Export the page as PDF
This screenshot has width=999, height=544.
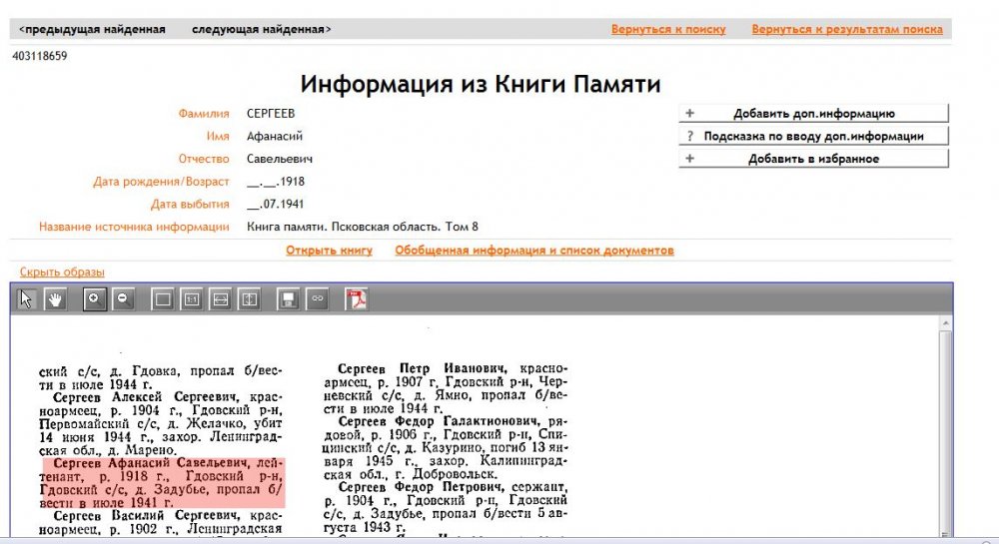click(357, 299)
